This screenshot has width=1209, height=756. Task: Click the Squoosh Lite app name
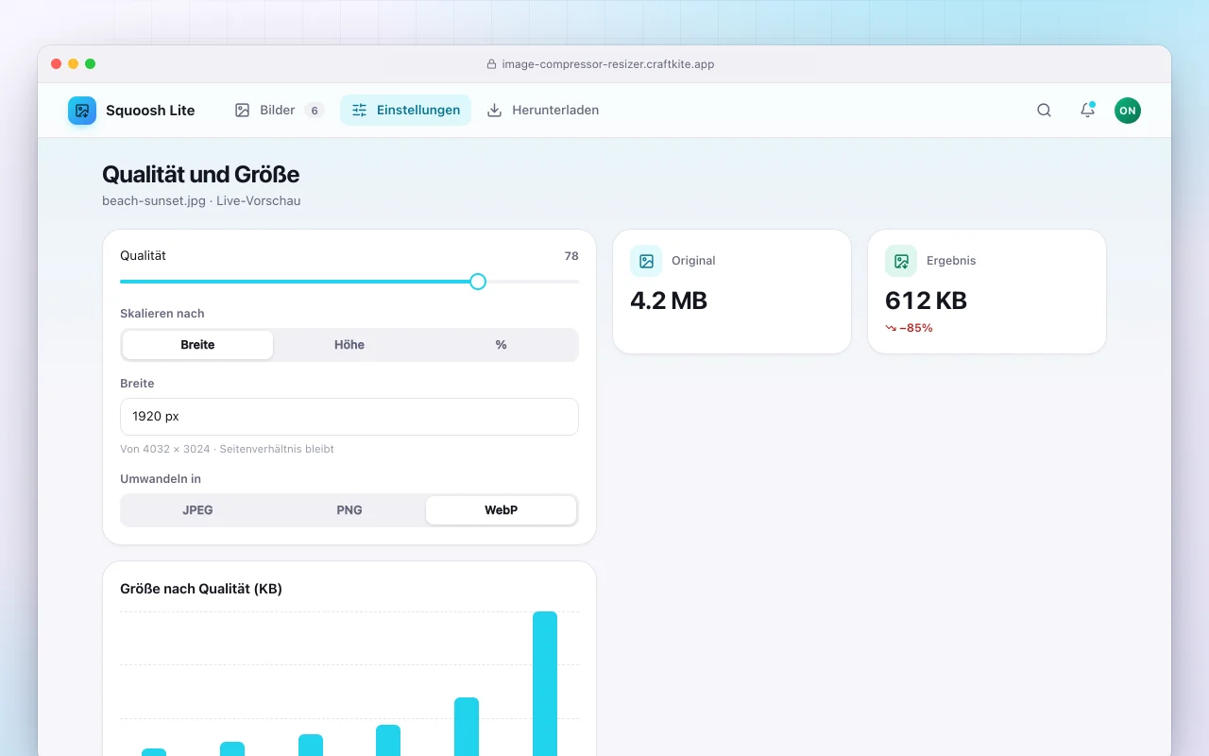pyautogui.click(x=150, y=111)
